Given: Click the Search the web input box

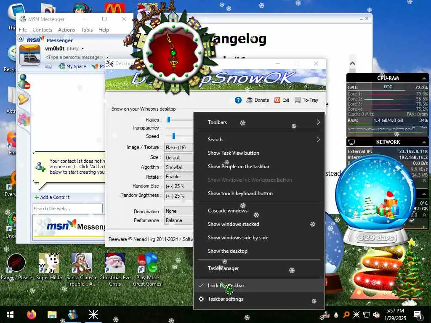Looking at the screenshot, I should click(67, 209).
